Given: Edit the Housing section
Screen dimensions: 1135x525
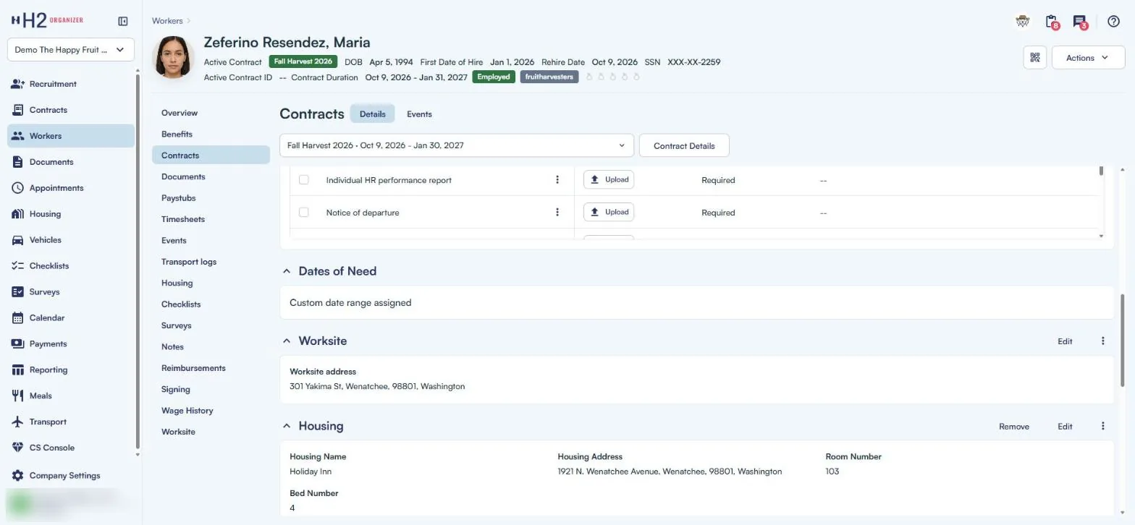Looking at the screenshot, I should tap(1065, 427).
